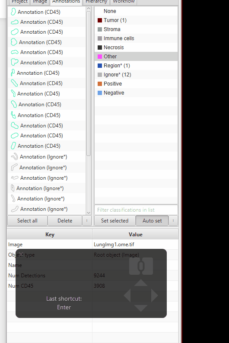Switch to the Hierarchy tab
Image resolution: width=229 pixels, height=343 pixels.
[x=96, y=2]
